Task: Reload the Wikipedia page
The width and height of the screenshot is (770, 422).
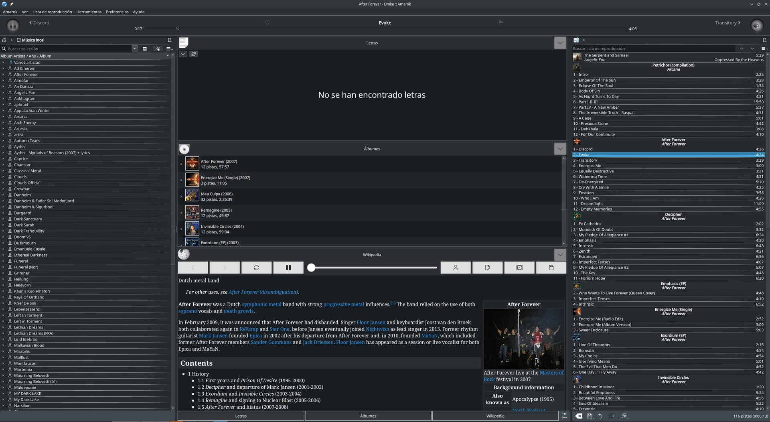Action: tap(257, 268)
